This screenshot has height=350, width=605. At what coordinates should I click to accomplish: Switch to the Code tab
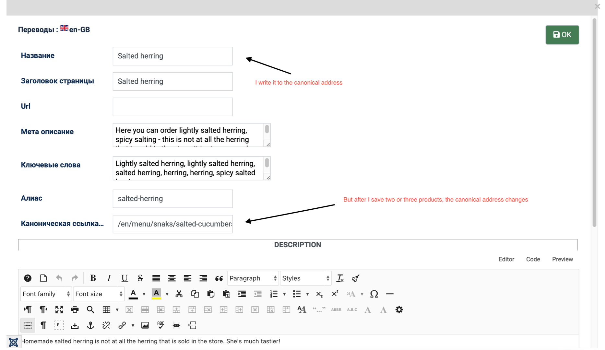[x=533, y=259]
